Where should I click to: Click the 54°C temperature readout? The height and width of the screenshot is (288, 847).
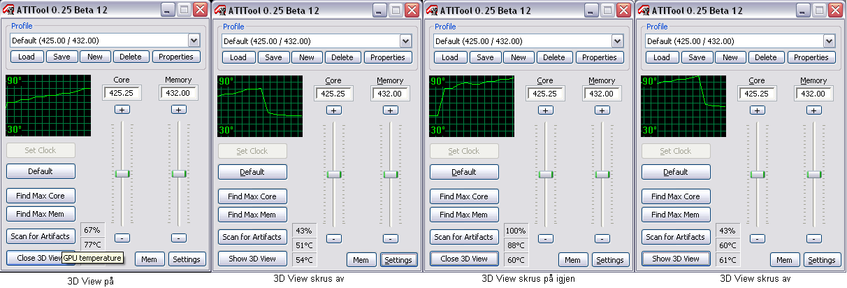coord(304,260)
